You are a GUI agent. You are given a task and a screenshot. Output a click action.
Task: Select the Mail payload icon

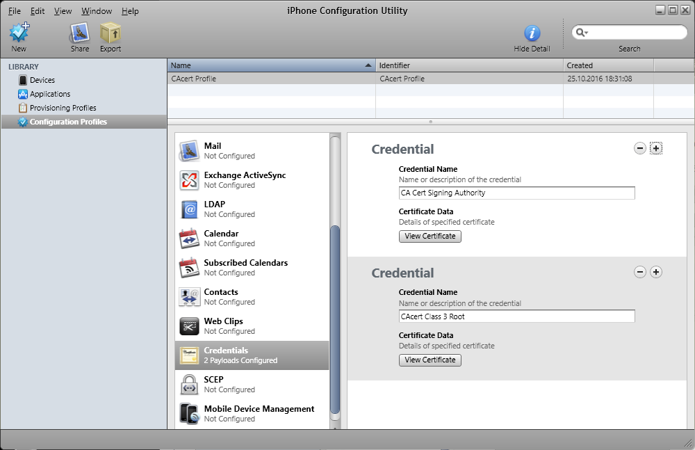pos(189,151)
